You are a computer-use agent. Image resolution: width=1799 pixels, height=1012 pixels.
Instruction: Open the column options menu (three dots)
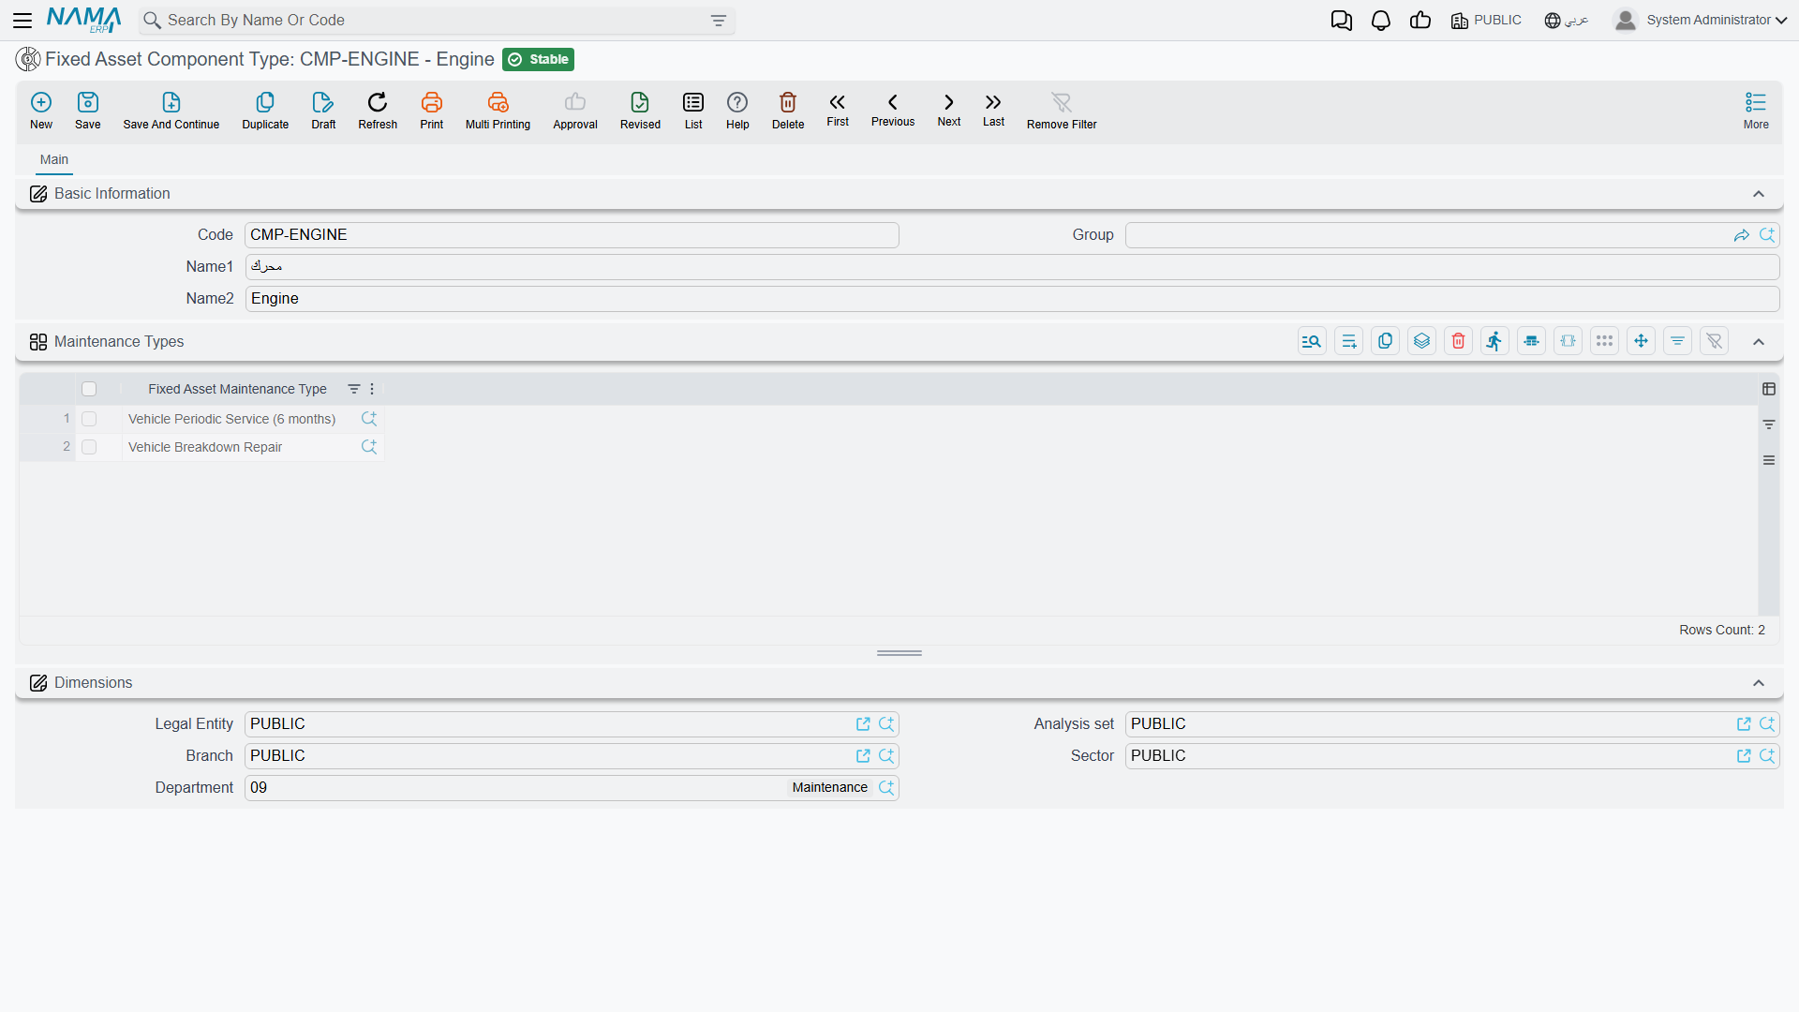tap(372, 389)
